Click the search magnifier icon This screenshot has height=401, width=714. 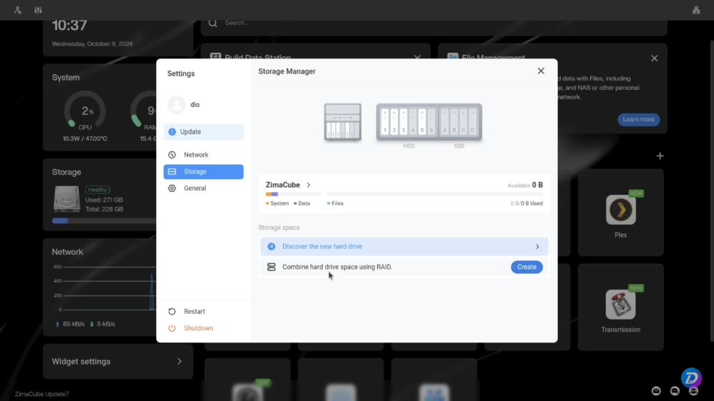tap(213, 23)
